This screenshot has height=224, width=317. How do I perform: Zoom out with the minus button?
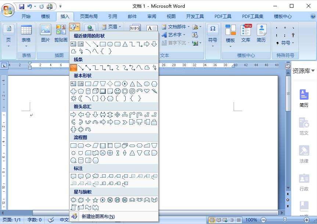coord(263,220)
